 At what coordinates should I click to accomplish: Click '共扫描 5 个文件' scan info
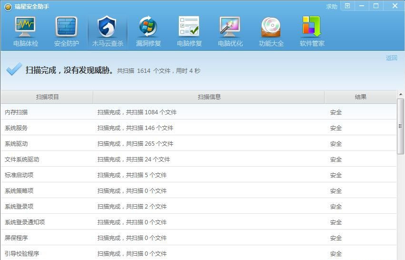146,175
